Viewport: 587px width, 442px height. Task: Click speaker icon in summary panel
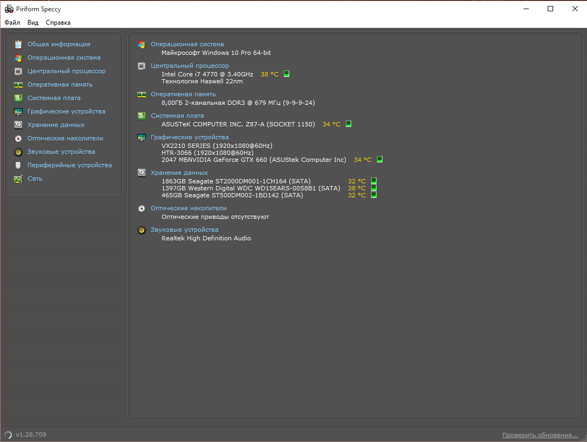pyautogui.click(x=142, y=230)
